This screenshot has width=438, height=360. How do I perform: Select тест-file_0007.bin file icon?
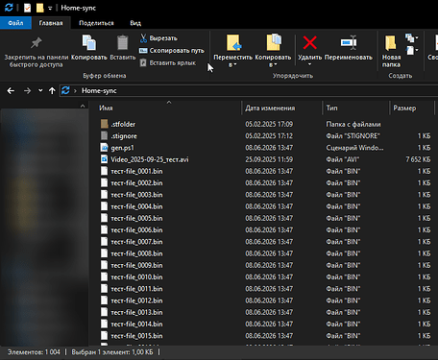tap(105, 242)
